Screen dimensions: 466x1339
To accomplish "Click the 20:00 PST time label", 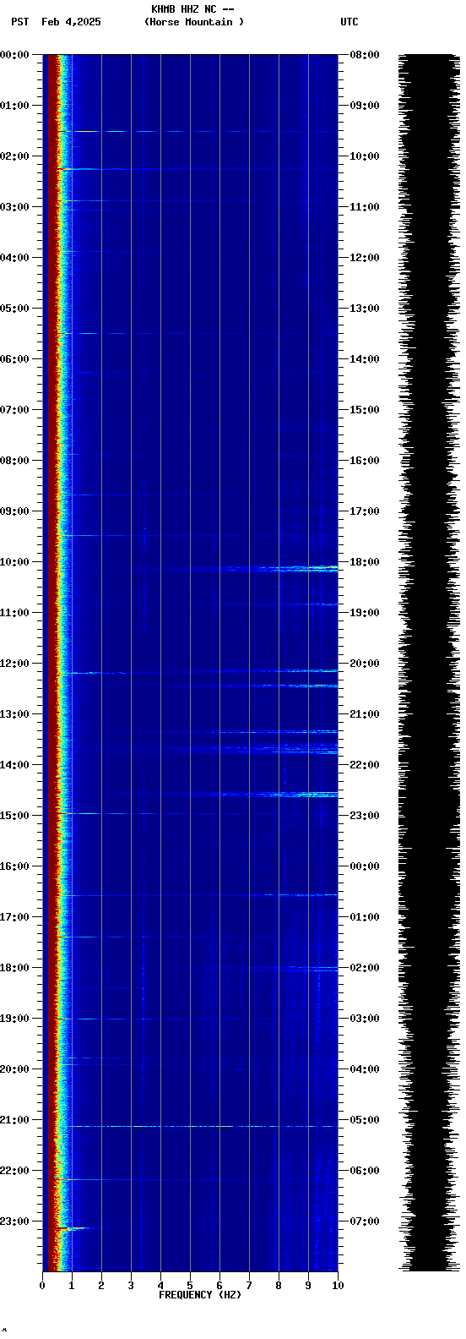I will click(14, 1069).
